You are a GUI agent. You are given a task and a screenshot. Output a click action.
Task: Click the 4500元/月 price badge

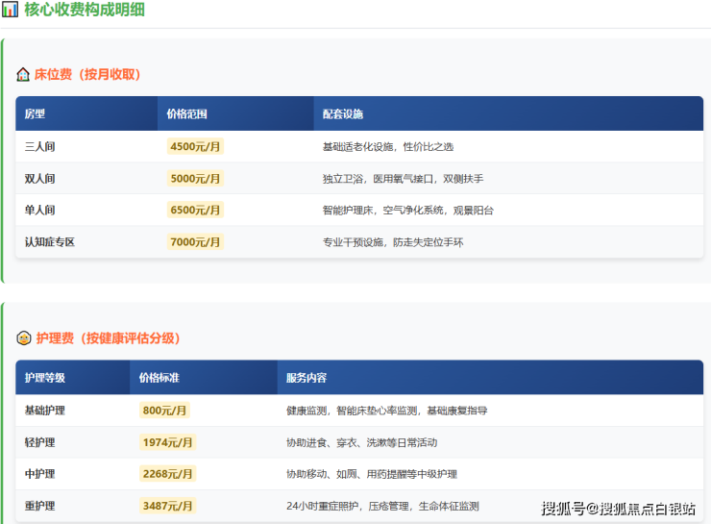coord(195,147)
